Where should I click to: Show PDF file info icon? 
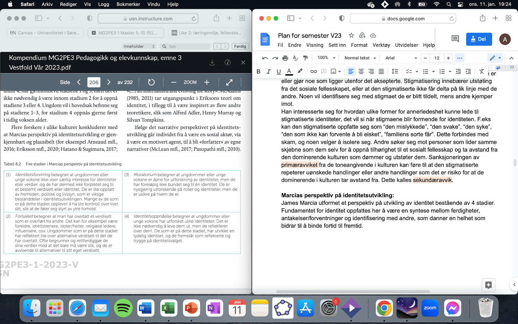(x=228, y=63)
